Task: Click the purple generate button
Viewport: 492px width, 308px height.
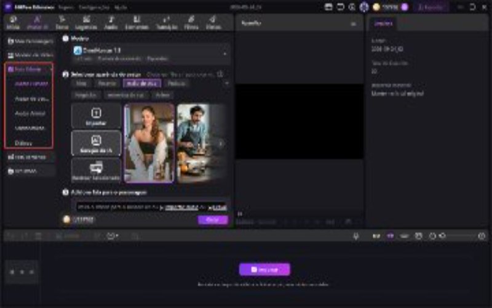Action: [x=213, y=220]
